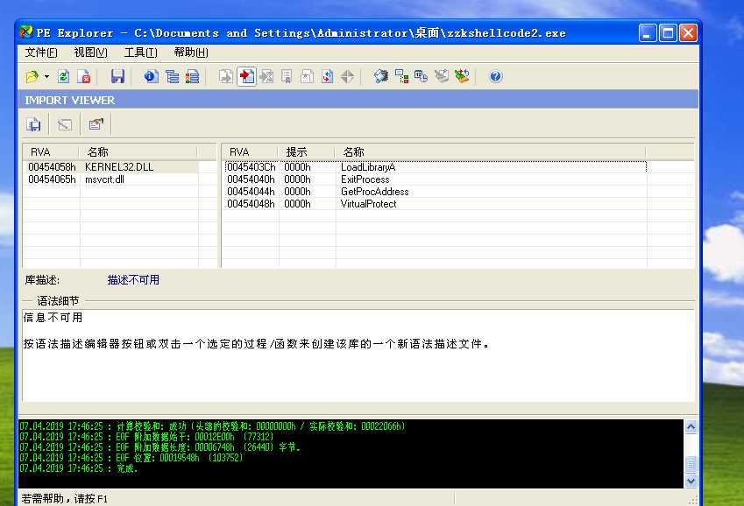Click the EOF 位置 log line
744x506 pixels.
coord(131,458)
